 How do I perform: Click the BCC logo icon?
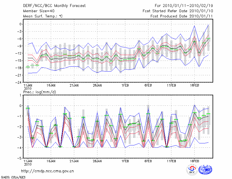(x=192, y=170)
